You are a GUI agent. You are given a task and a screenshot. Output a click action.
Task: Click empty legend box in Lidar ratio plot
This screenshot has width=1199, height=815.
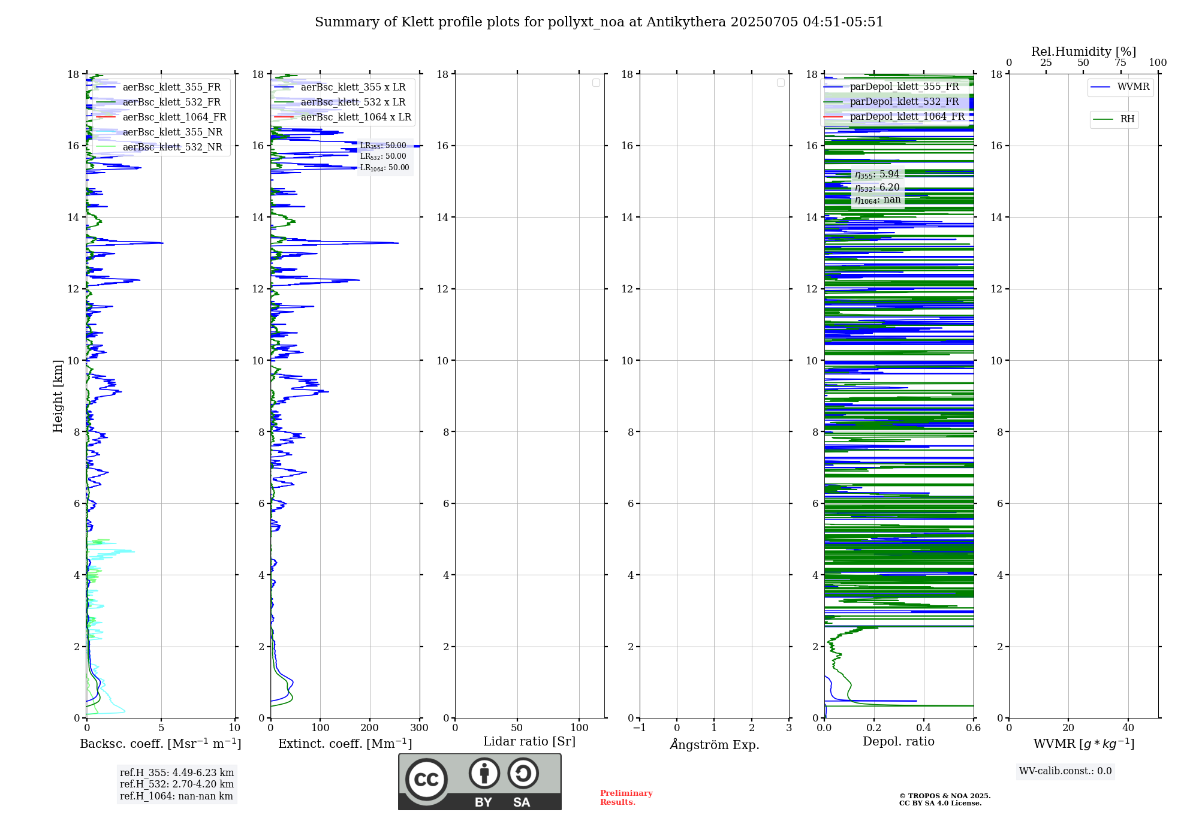[596, 83]
